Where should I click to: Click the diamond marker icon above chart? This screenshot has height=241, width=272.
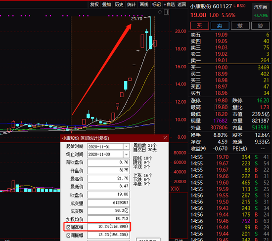pos(160,12)
